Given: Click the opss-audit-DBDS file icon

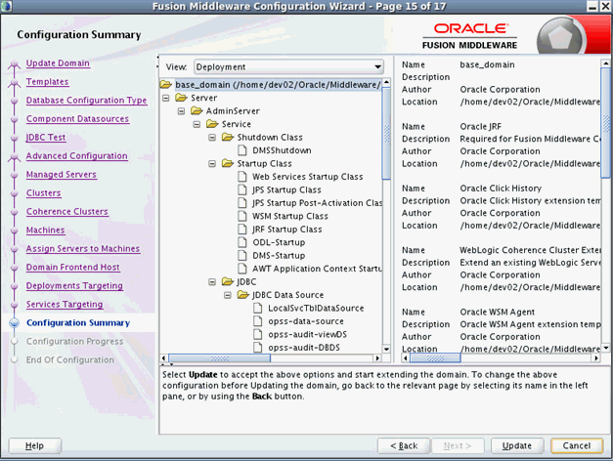Looking at the screenshot, I should pos(258,348).
